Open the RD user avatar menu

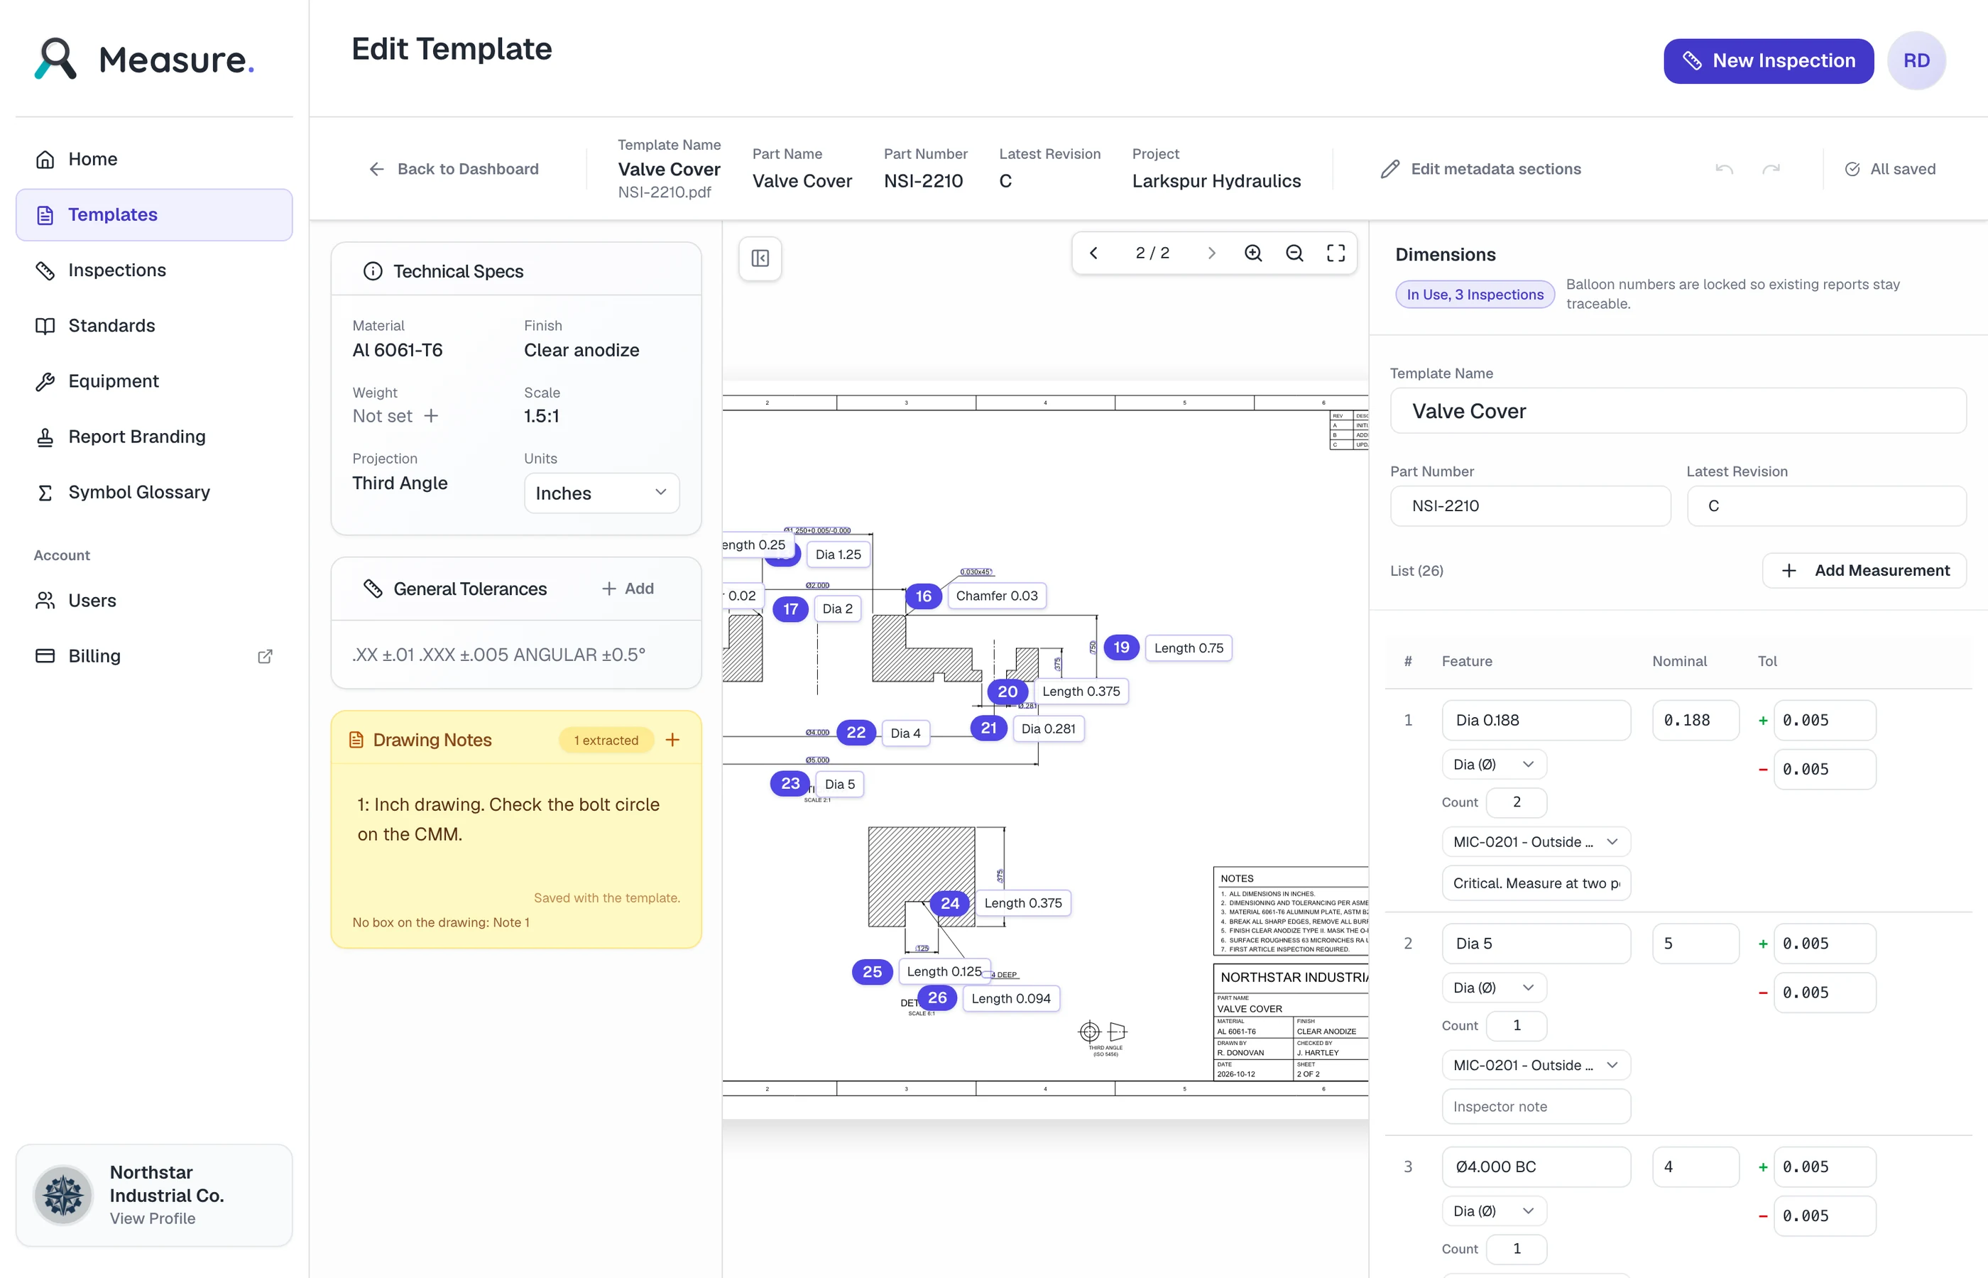pos(1916,60)
